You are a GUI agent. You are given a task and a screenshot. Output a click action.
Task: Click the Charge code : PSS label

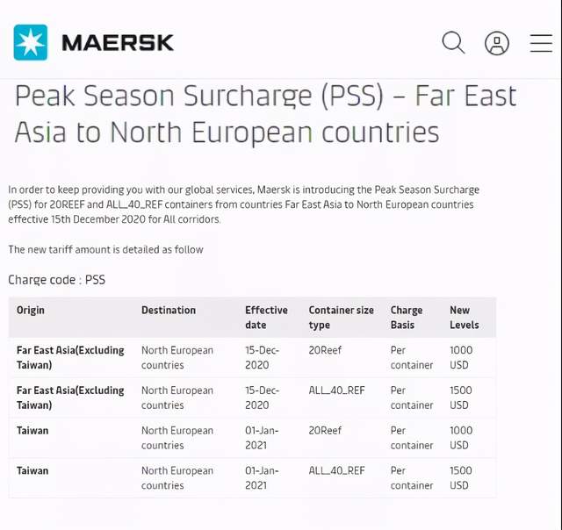pyautogui.click(x=56, y=280)
